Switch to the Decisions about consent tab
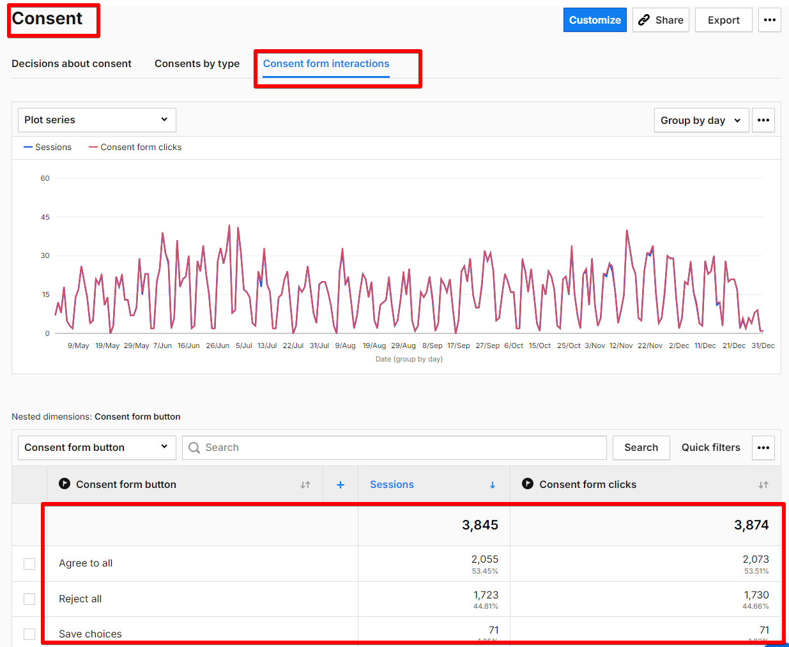 (x=72, y=63)
